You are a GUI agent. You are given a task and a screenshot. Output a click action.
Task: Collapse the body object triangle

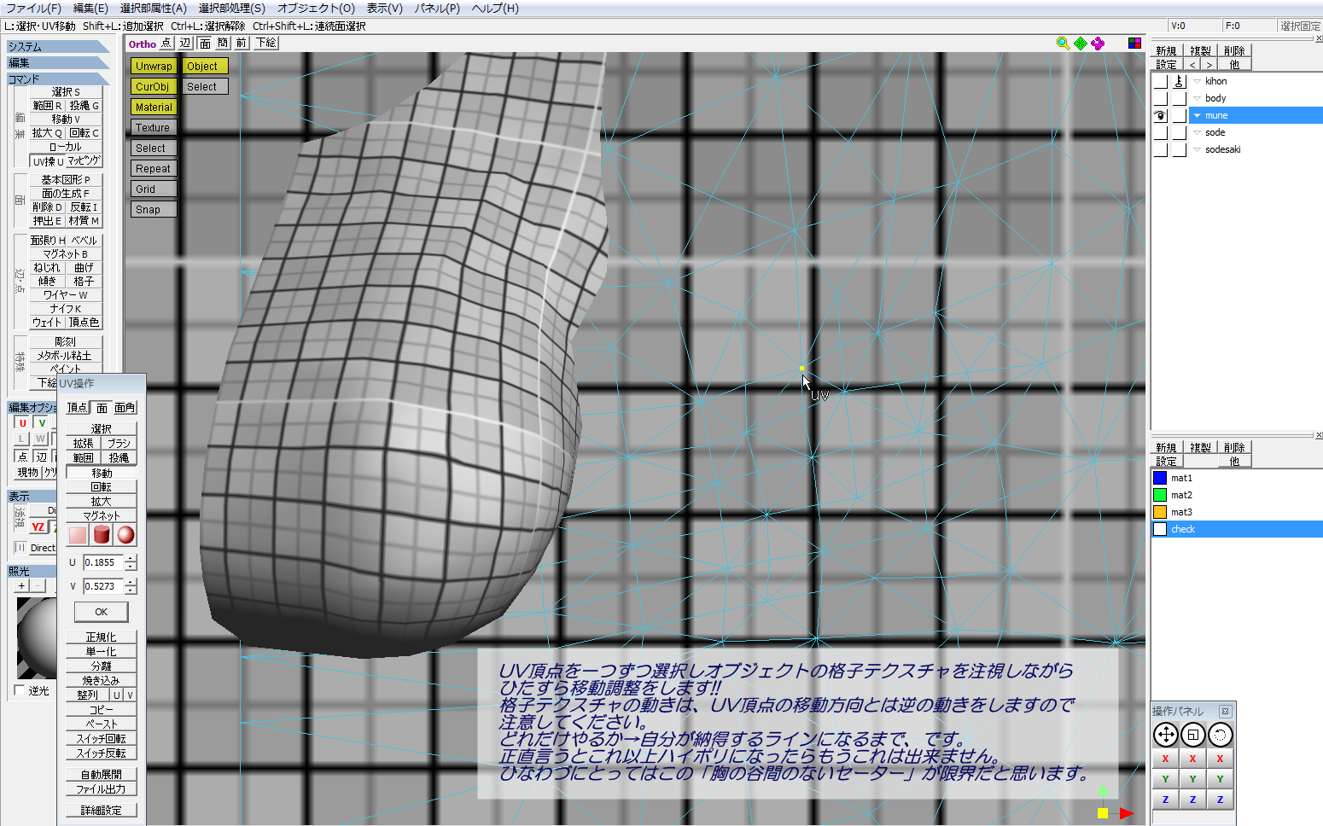1197,99
